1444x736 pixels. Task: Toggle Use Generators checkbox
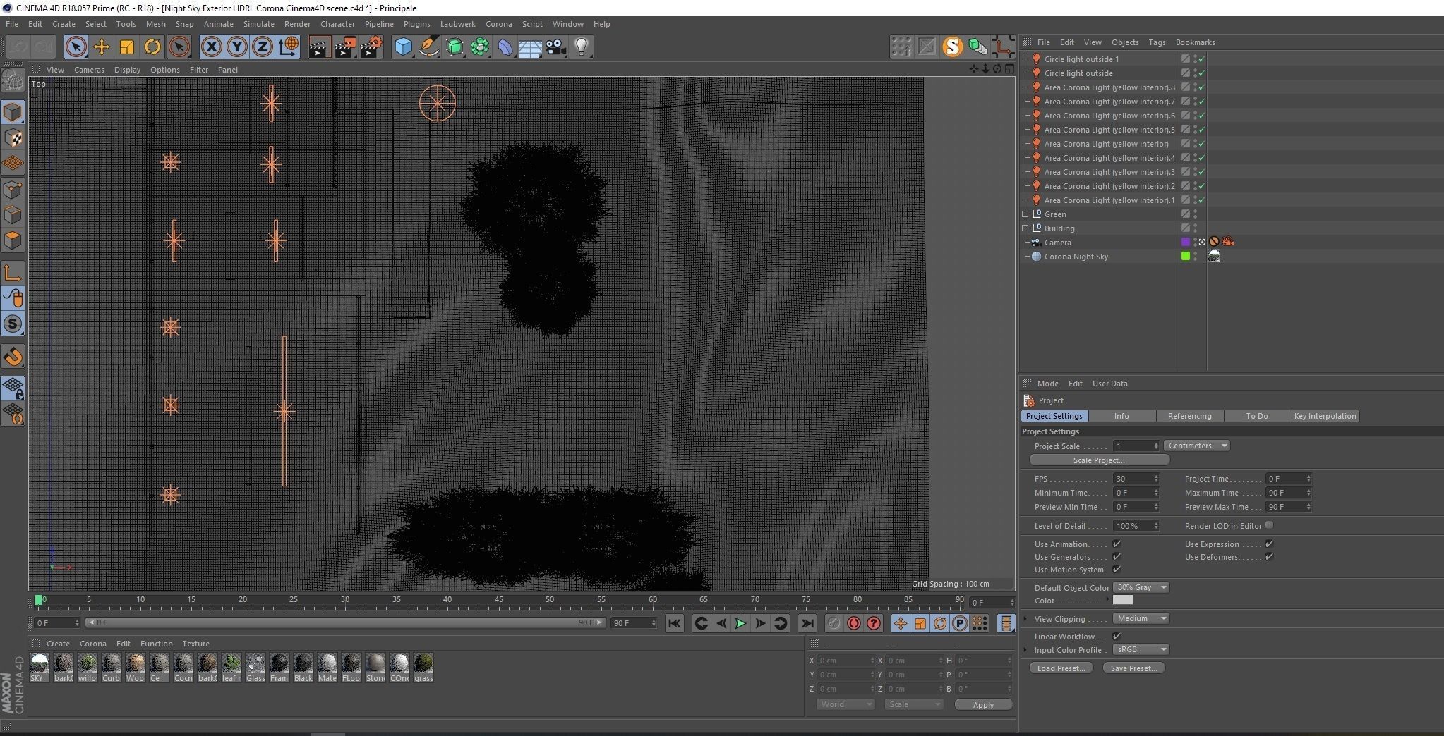1117,557
